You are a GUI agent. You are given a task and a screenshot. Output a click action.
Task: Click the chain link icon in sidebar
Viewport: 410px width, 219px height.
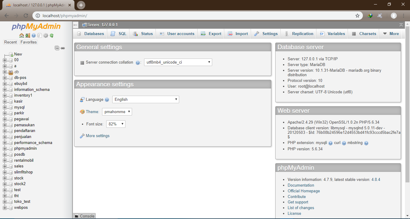(x=63, y=48)
